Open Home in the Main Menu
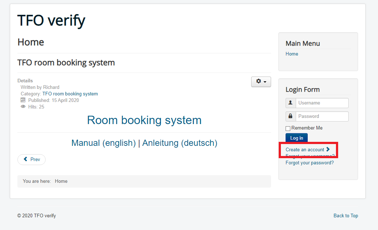378x230 pixels. coord(292,54)
